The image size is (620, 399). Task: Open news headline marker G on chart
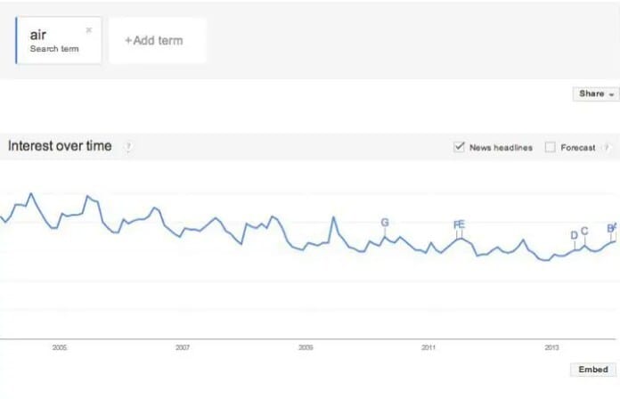pyautogui.click(x=385, y=223)
